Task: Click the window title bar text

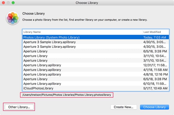Action: pos(87,3)
